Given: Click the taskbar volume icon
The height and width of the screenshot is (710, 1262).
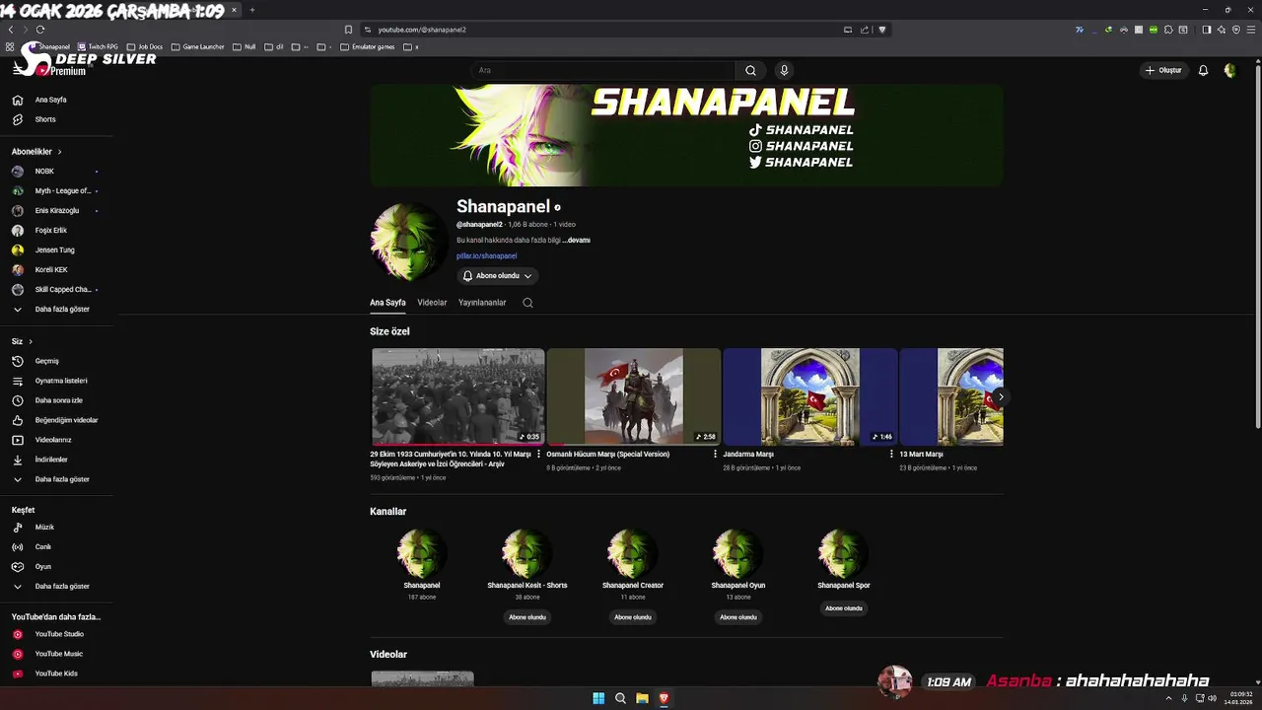Looking at the screenshot, I should (x=1212, y=698).
